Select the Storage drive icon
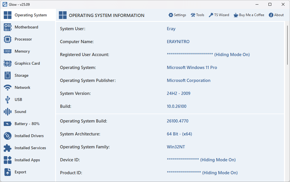The width and height of the screenshot is (290, 182). (x=7, y=75)
